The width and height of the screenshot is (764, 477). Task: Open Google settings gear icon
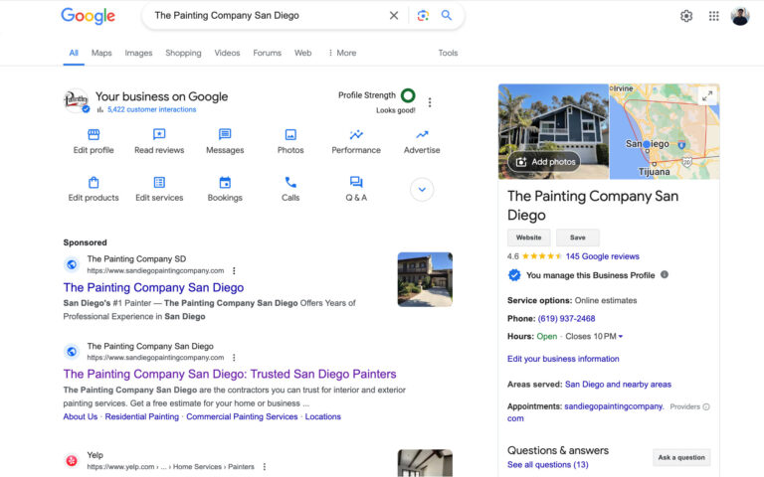[686, 16]
